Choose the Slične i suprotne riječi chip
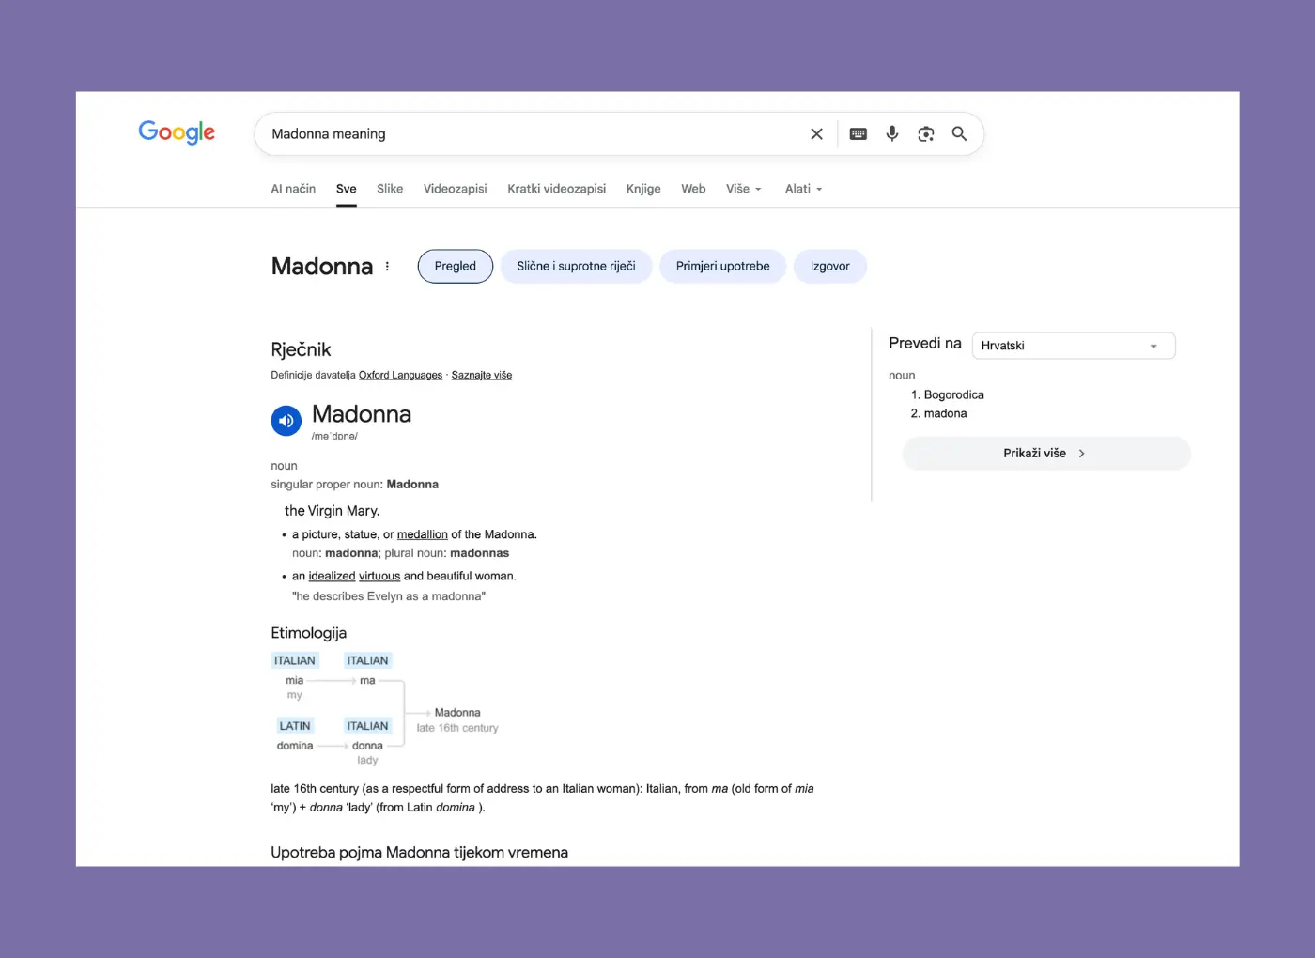 [x=576, y=267]
